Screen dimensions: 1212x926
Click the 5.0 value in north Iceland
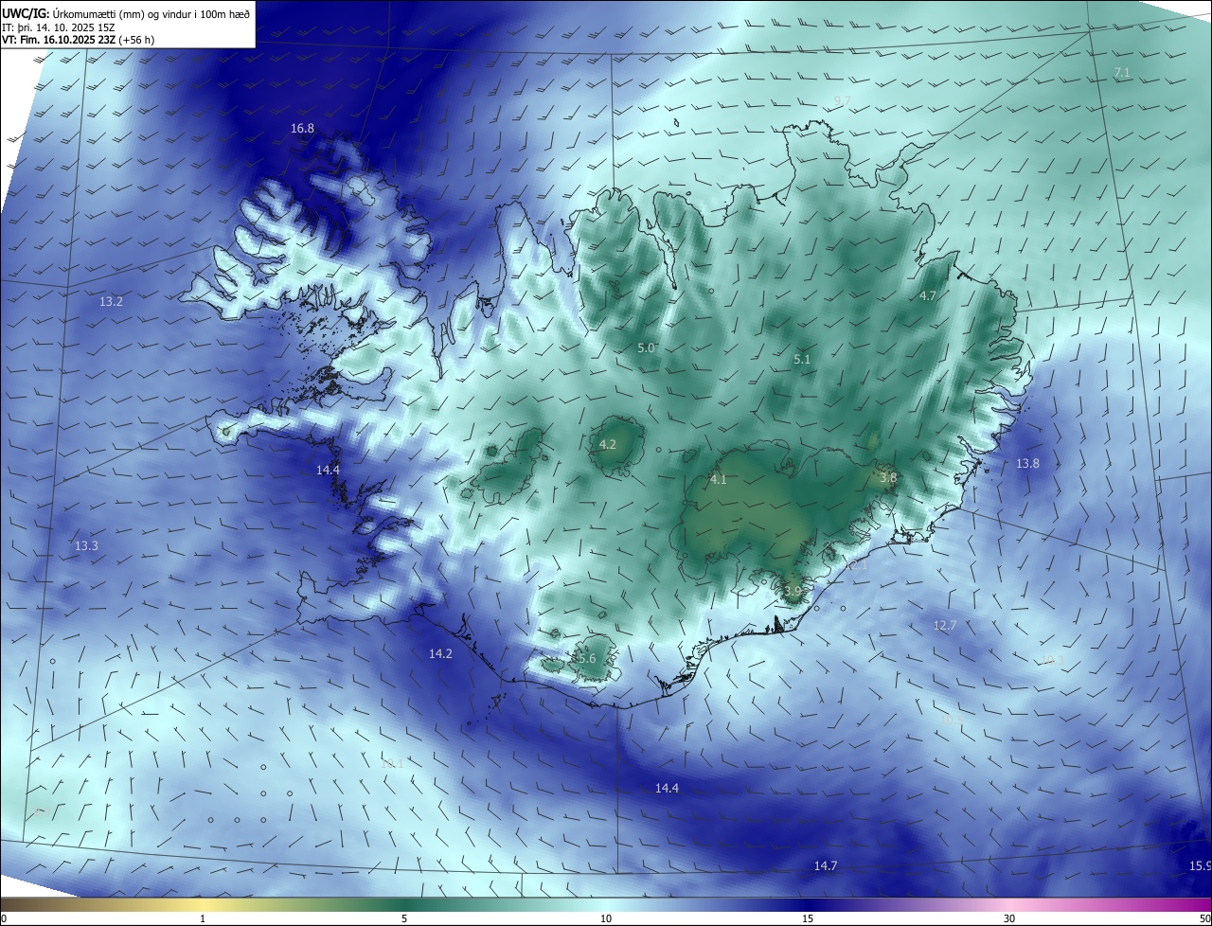tap(647, 348)
